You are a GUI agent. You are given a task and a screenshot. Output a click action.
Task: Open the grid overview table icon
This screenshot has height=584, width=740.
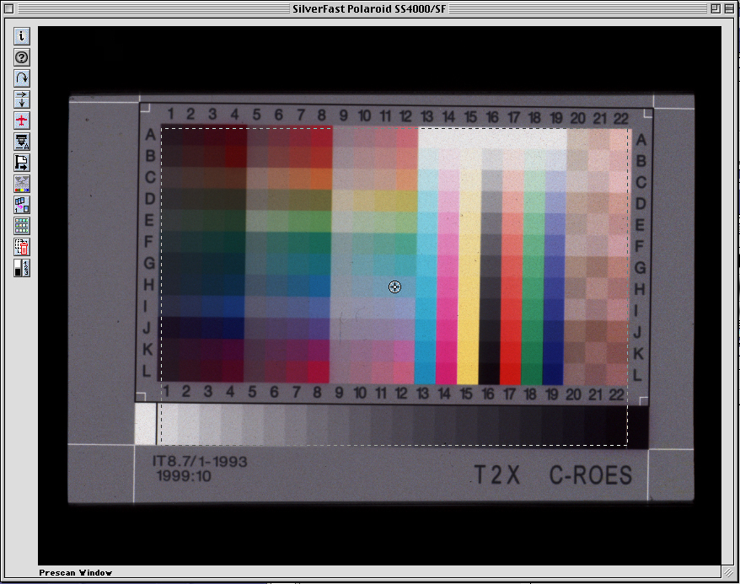[22, 226]
